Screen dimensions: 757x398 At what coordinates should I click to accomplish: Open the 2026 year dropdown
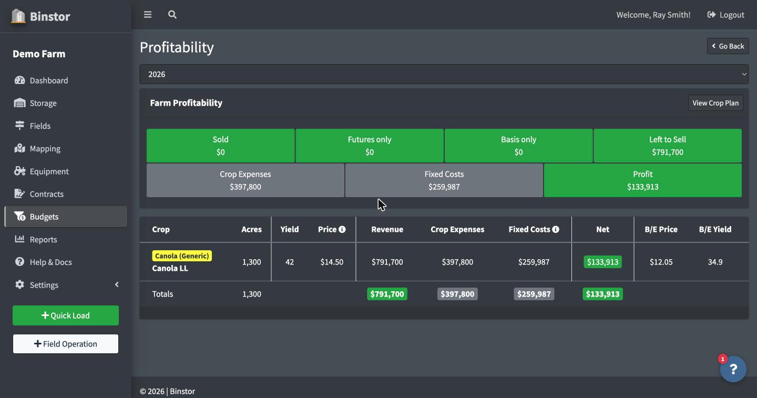pyautogui.click(x=444, y=74)
